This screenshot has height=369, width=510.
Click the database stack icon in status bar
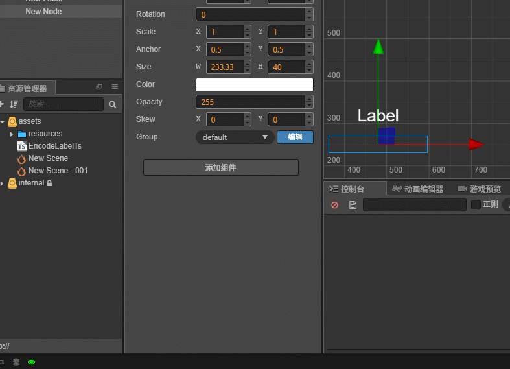[16, 362]
